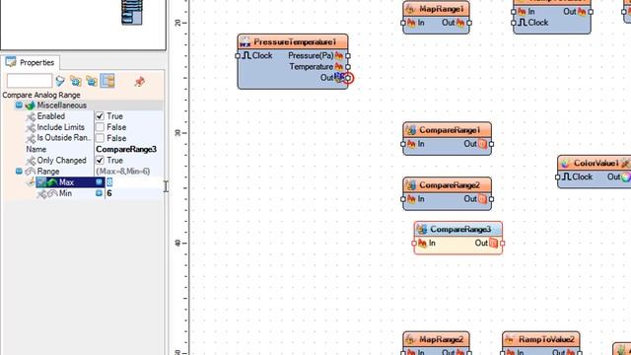Select the CompareRange1 component title
The width and height of the screenshot is (631, 355).
[x=450, y=130]
